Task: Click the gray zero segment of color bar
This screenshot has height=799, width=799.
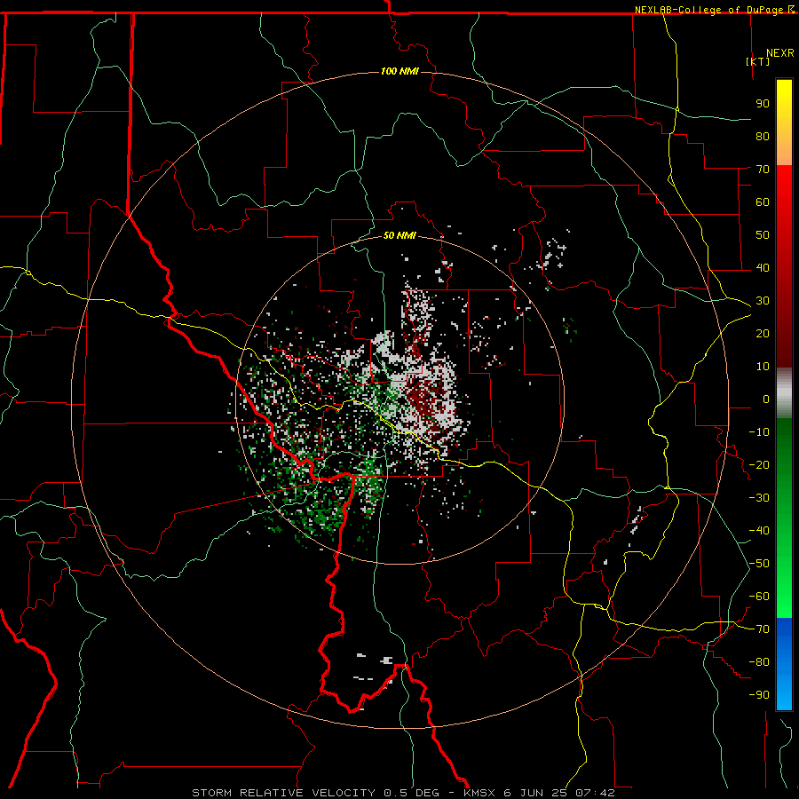Action: (x=784, y=393)
